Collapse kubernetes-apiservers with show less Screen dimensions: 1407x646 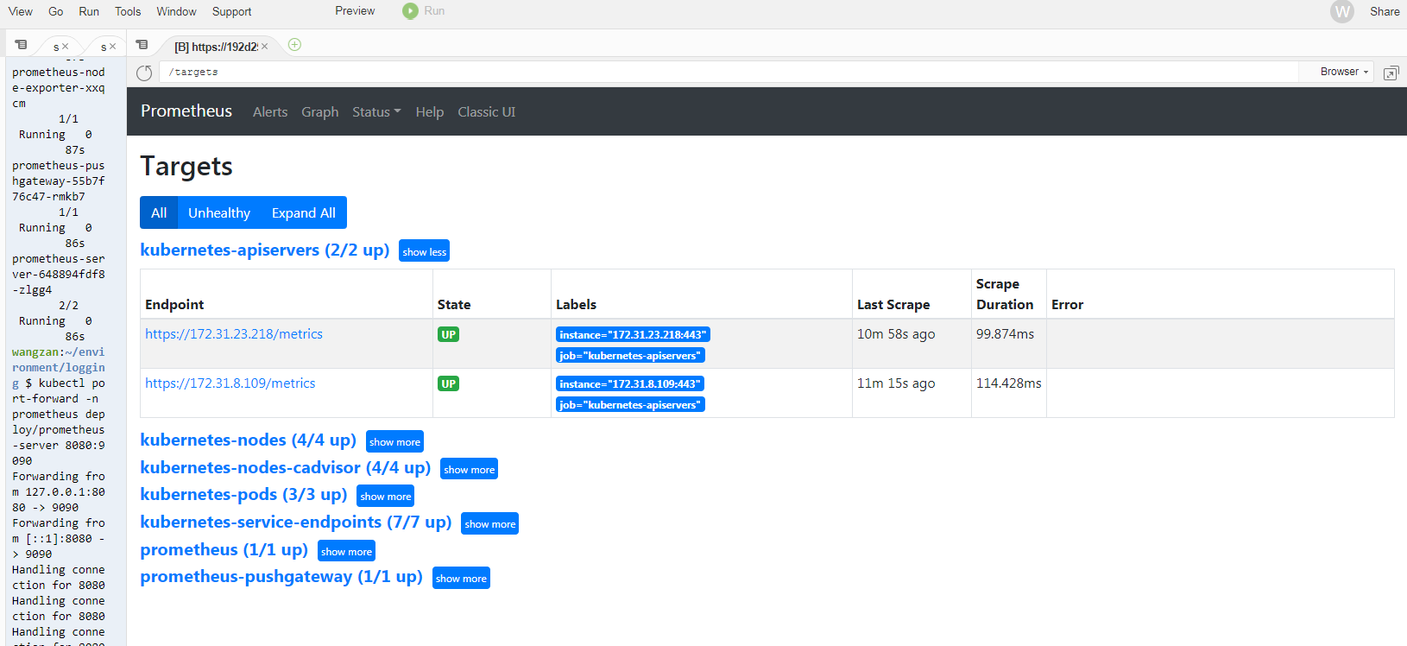point(425,251)
